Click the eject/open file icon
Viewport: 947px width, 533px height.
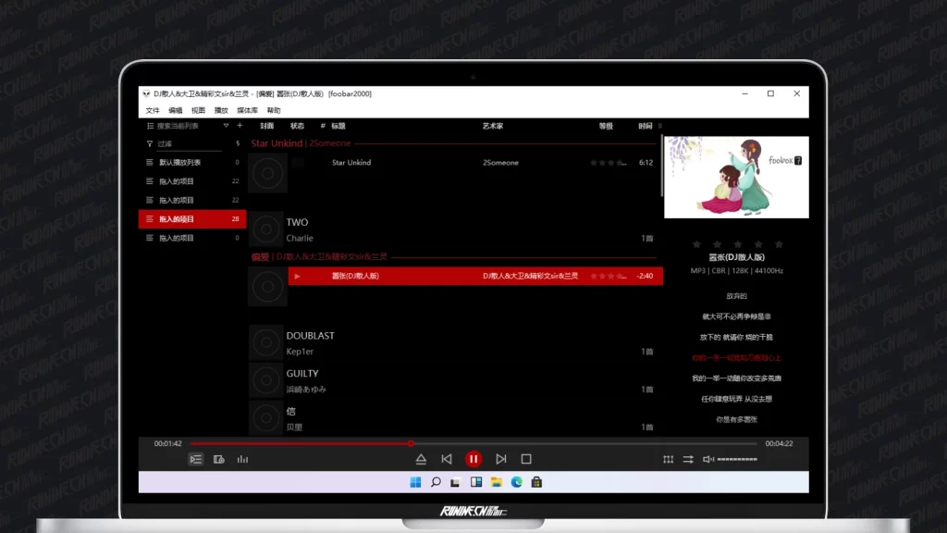click(421, 459)
